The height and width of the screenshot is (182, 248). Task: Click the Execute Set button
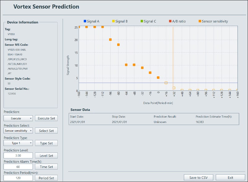(x=46, y=118)
